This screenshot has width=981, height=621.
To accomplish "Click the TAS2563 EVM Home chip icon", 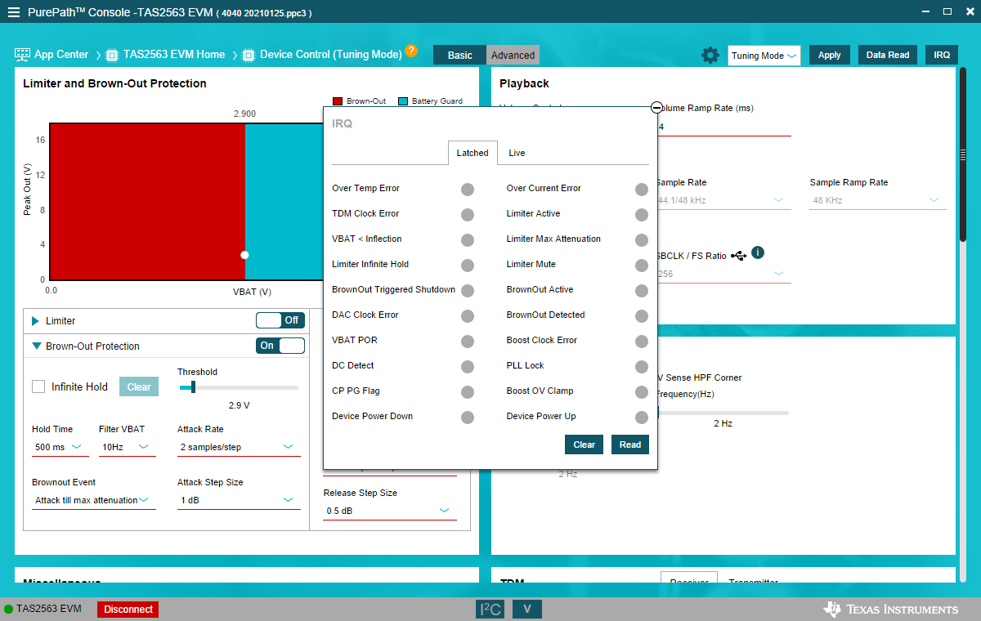I will (x=113, y=55).
